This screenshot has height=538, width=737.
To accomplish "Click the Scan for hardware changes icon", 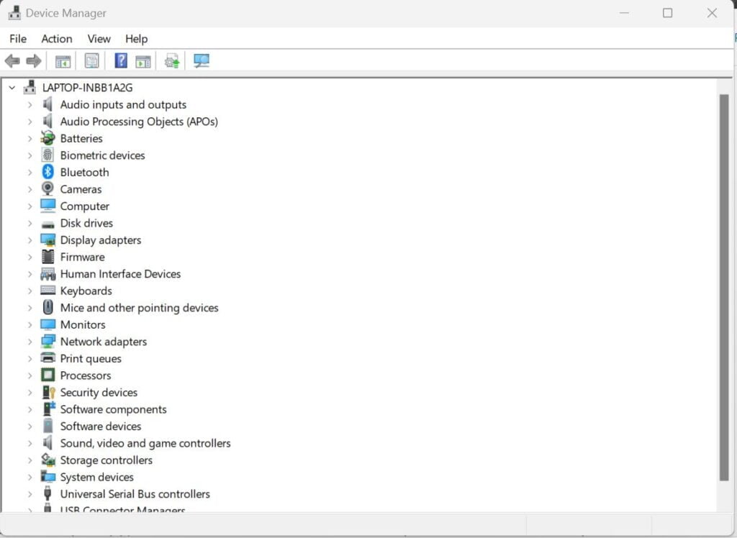I will click(x=171, y=60).
